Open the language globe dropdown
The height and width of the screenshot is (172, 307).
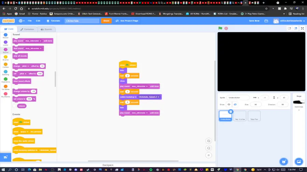click(x=21, y=21)
